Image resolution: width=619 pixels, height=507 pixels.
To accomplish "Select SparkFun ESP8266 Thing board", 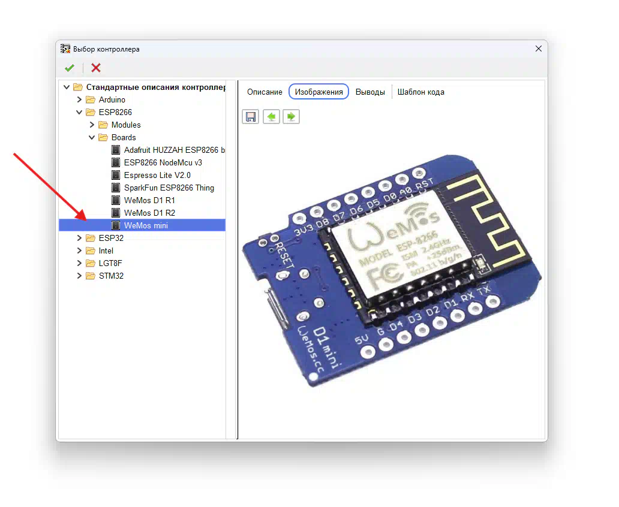I will [x=169, y=188].
